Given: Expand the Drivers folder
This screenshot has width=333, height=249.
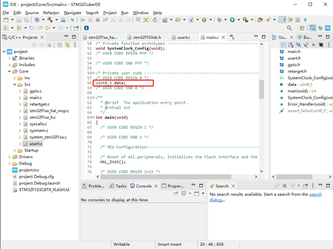Looking at the screenshot, I should click(10, 157).
